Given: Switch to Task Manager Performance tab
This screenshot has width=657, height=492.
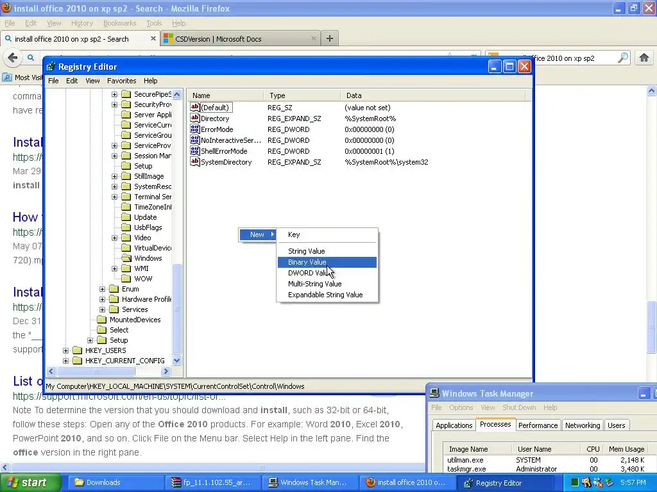Looking at the screenshot, I should [538, 425].
